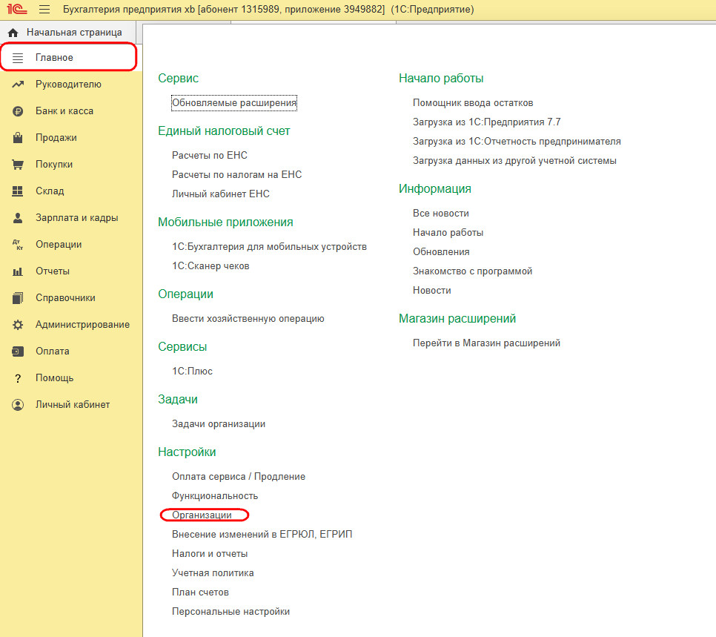Click the Продажи shopping bag icon

click(18, 137)
